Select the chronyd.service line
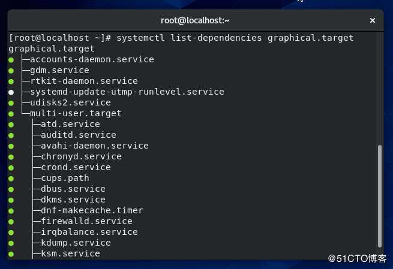The height and width of the screenshot is (269, 393). pyautogui.click(x=81, y=156)
